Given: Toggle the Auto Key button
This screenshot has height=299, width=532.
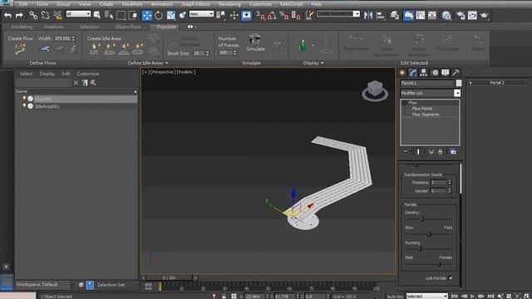Looking at the screenshot, I should 396,297.
